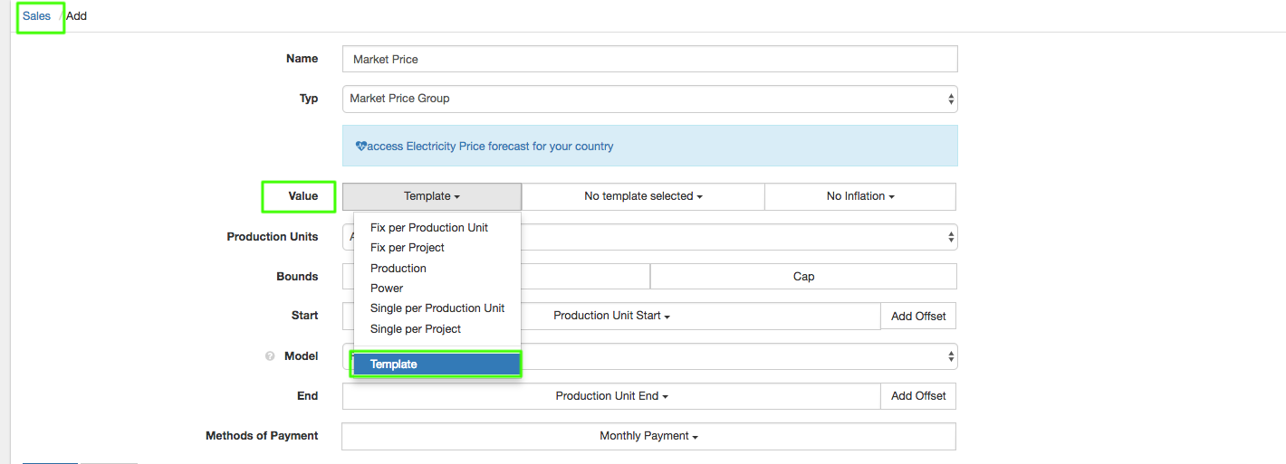Click the heartbeat icon in the info banner
This screenshot has height=464, width=1286.
[x=360, y=146]
